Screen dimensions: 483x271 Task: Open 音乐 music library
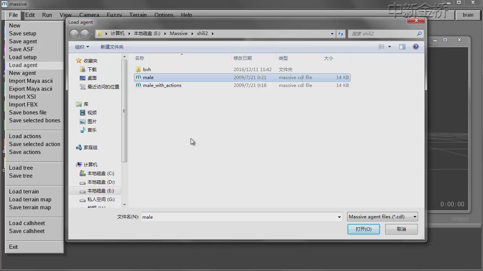point(92,130)
